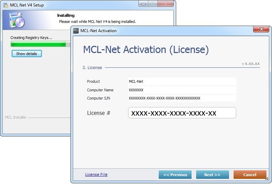Click MCL Net V4 Setup title icon

click(x=6, y=5)
